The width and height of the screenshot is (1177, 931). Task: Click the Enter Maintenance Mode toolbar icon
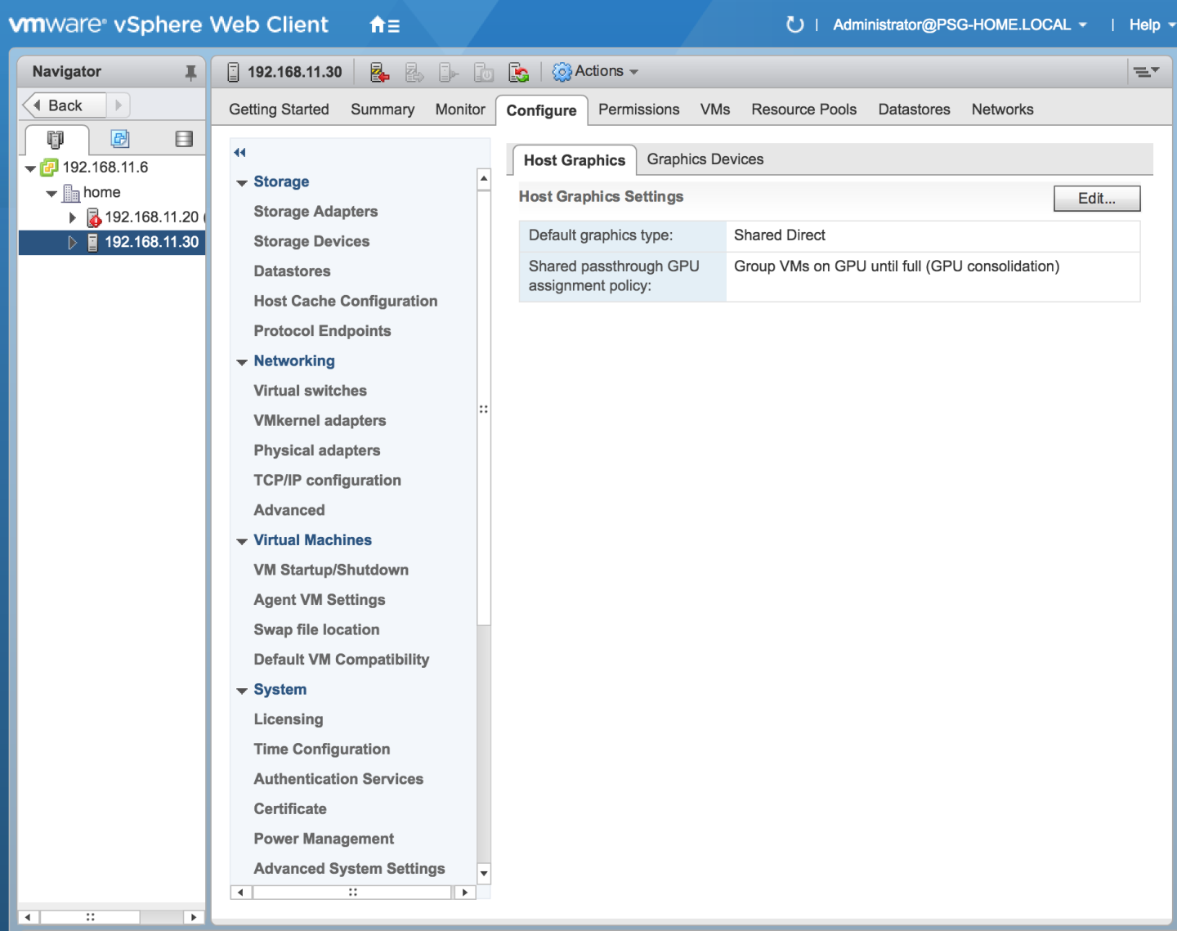pyautogui.click(x=378, y=71)
